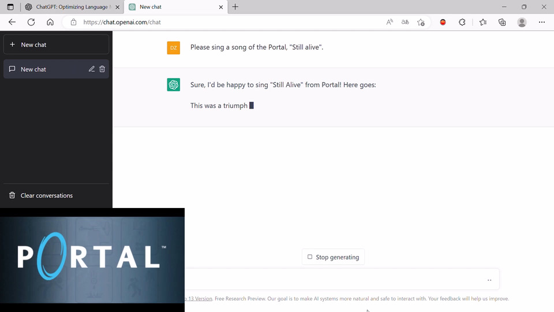Click Clear conversations in the sidebar

[x=56, y=195]
